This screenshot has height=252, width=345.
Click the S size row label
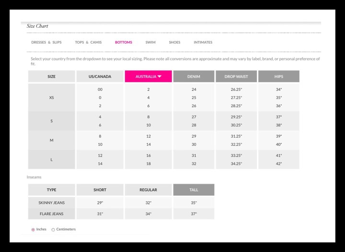tap(51, 121)
